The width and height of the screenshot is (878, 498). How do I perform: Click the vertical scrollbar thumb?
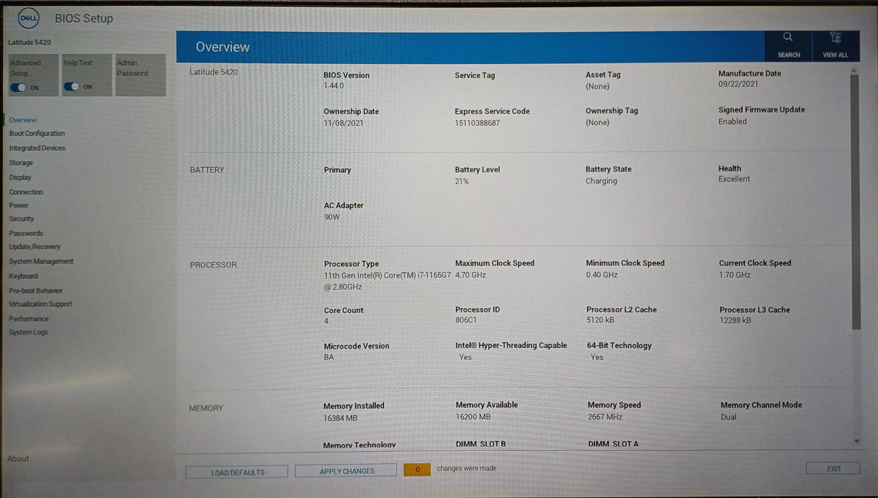point(855,201)
